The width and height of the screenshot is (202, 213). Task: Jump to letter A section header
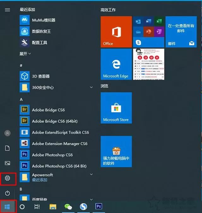click(21, 99)
